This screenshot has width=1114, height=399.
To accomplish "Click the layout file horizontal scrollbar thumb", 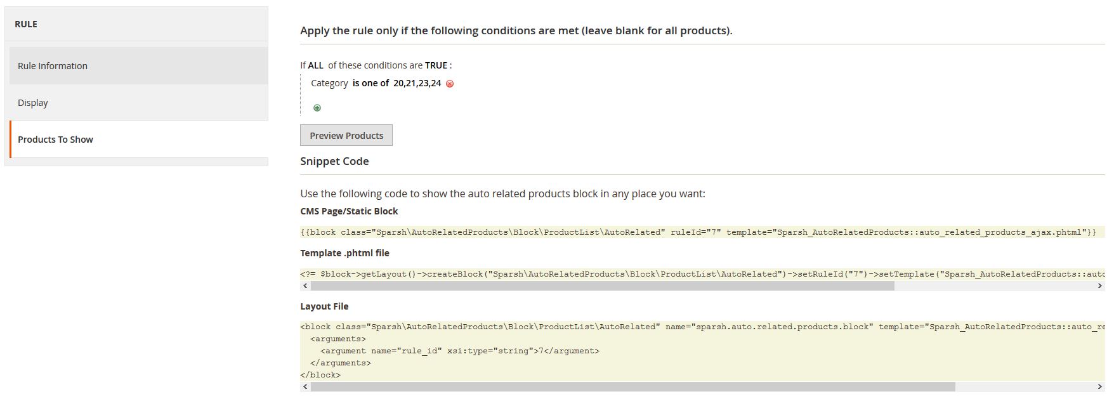I will [x=632, y=387].
